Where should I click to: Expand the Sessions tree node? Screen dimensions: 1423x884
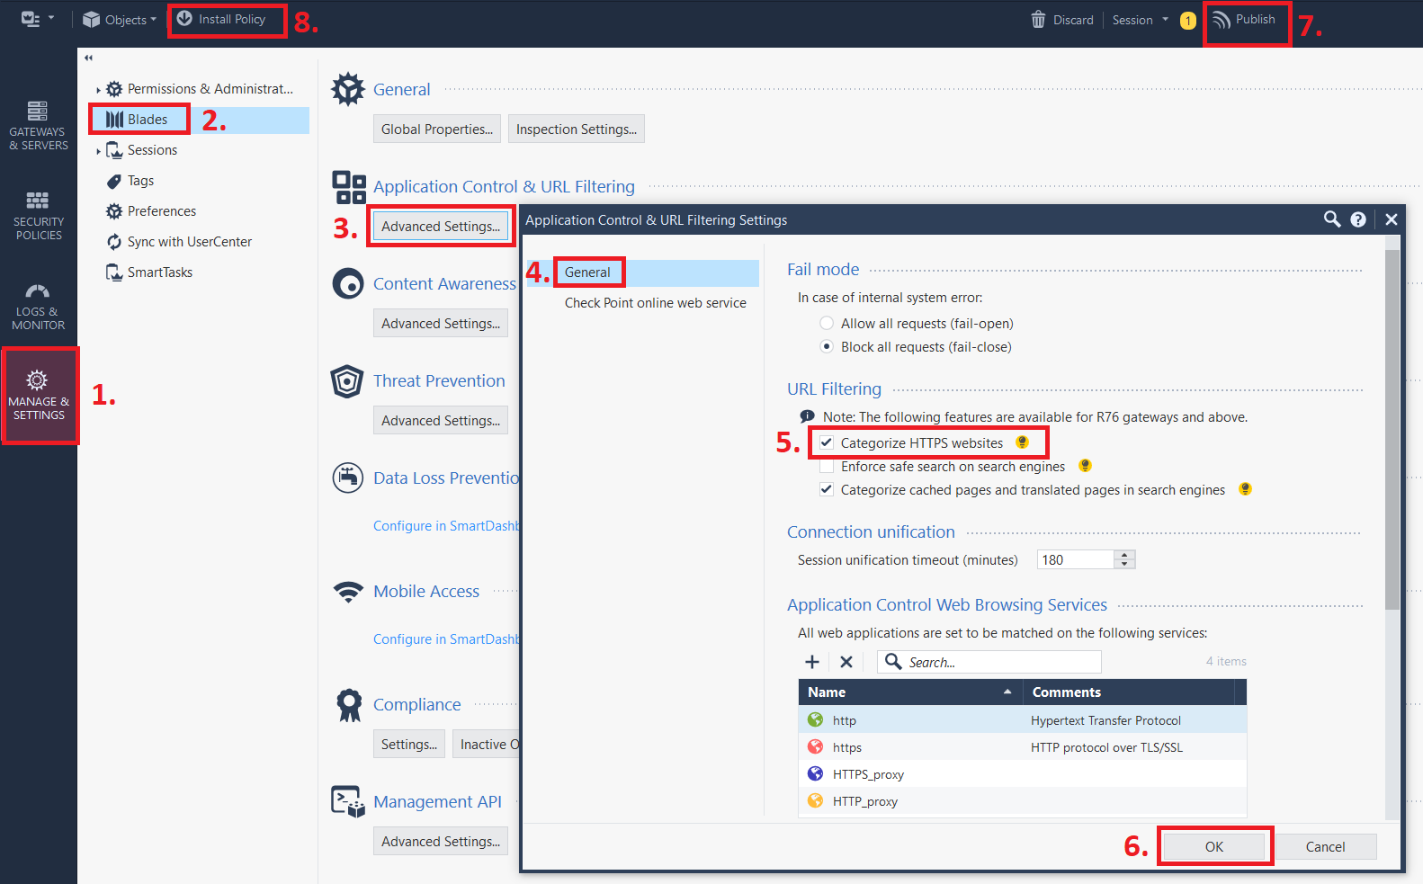[x=98, y=151]
